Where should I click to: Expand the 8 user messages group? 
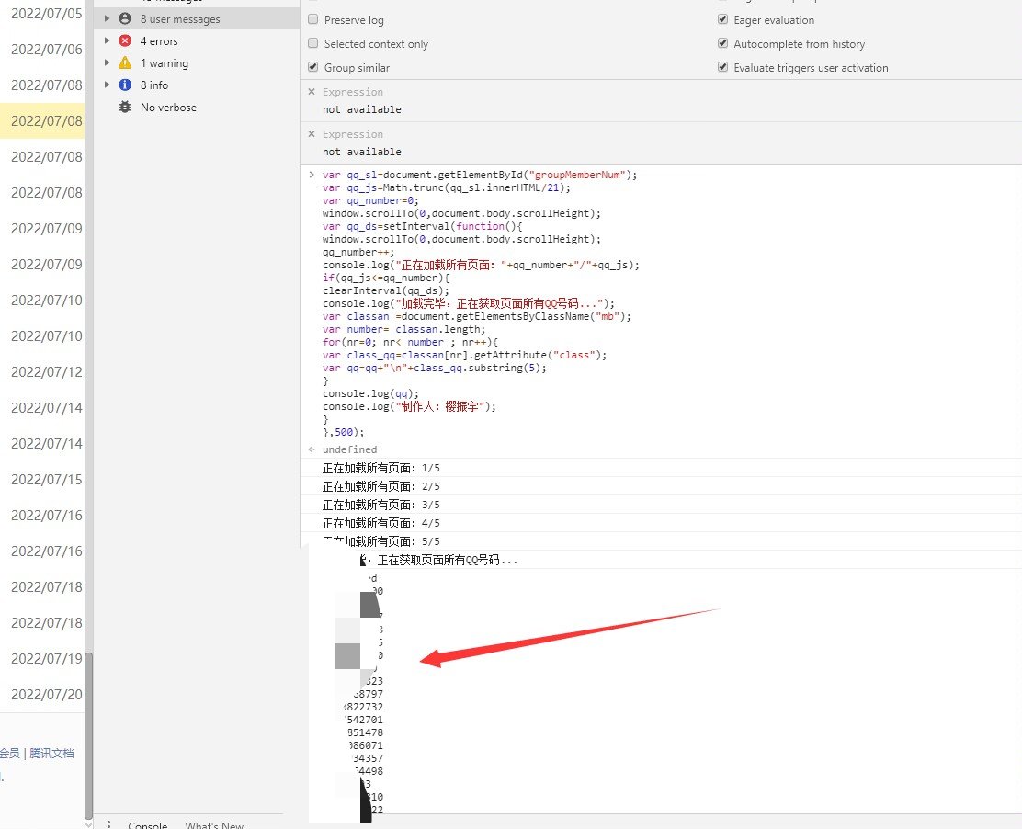(107, 19)
